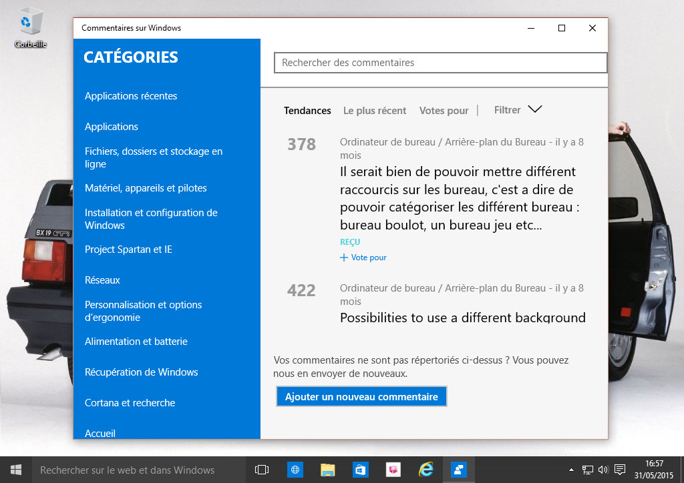The height and width of the screenshot is (483, 684).
Task: Open Fichiers, dossiers et stockage en ligne
Action: [154, 157]
